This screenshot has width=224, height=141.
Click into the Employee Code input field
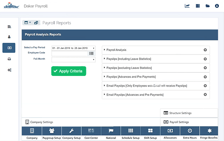tap(70, 53)
